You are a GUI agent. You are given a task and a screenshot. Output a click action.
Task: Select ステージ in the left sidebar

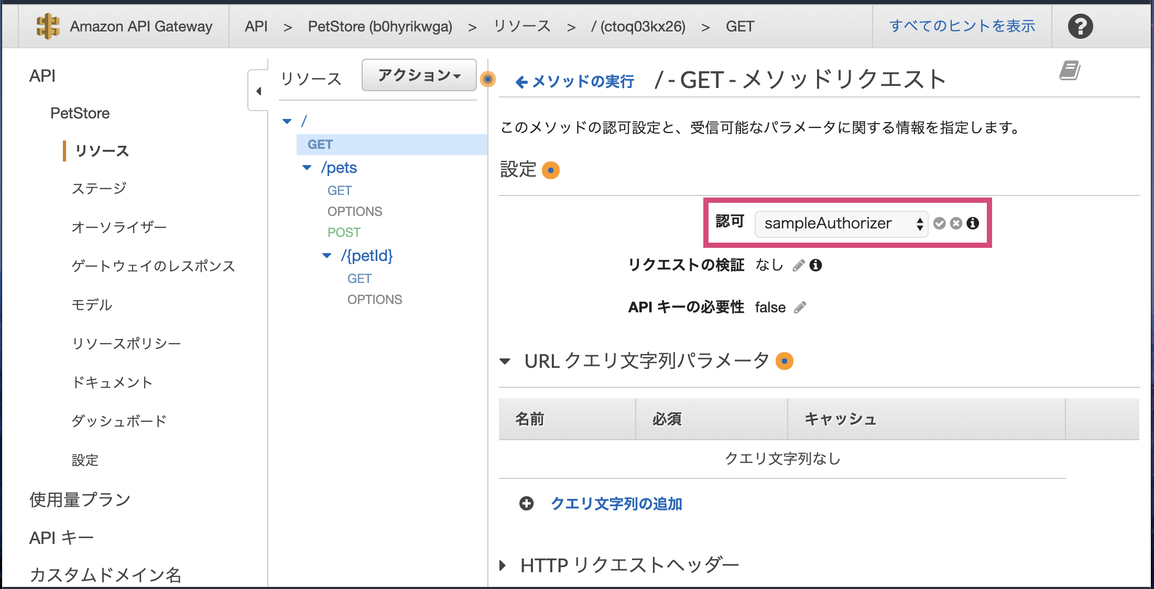pos(99,188)
